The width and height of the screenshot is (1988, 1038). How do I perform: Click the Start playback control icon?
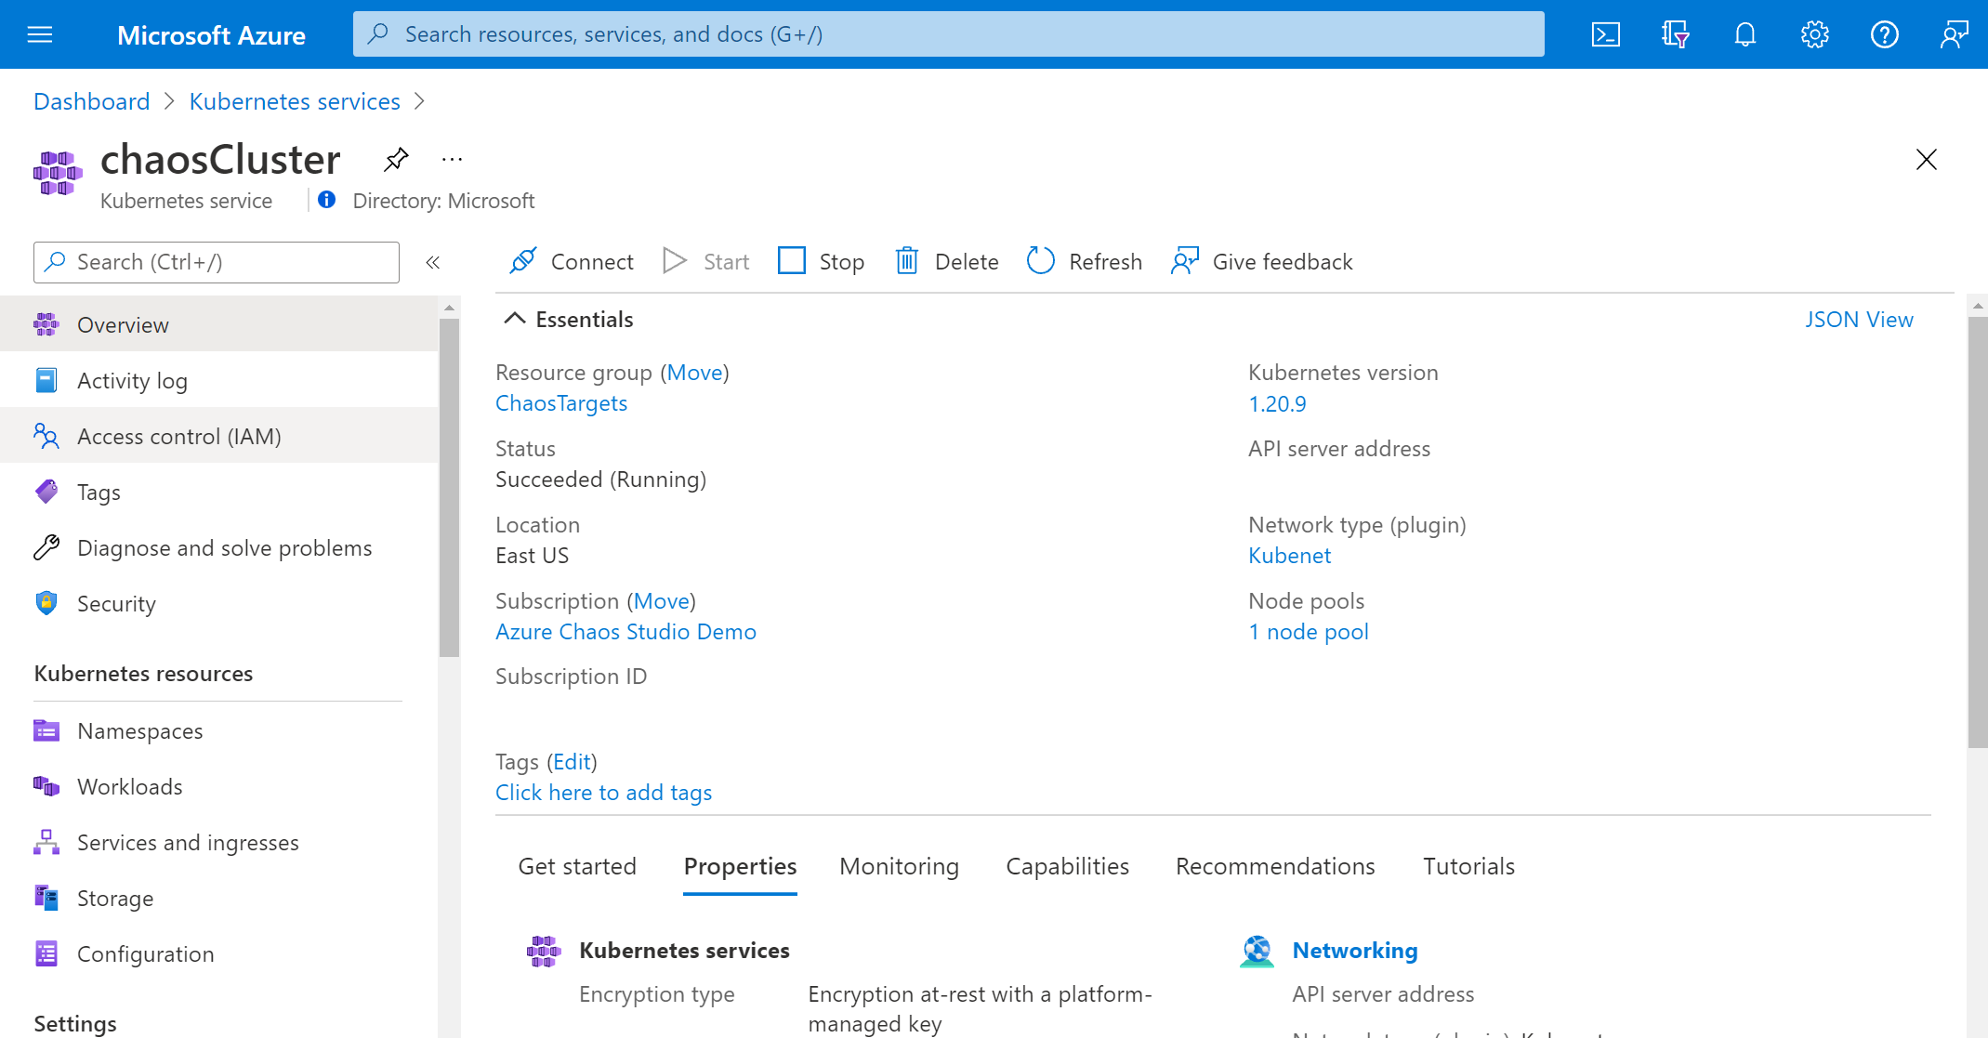pyautogui.click(x=676, y=260)
